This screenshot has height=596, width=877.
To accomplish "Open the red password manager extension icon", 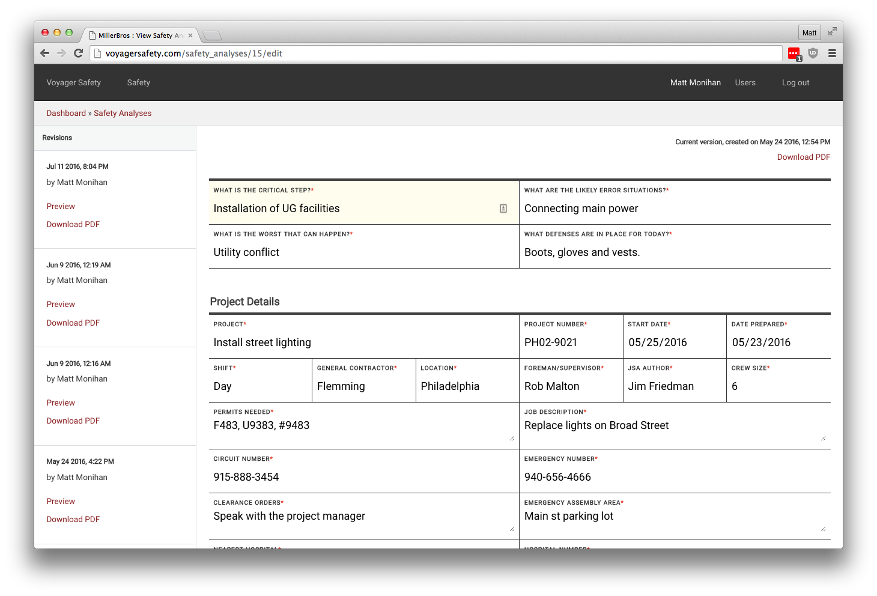I will point(794,53).
